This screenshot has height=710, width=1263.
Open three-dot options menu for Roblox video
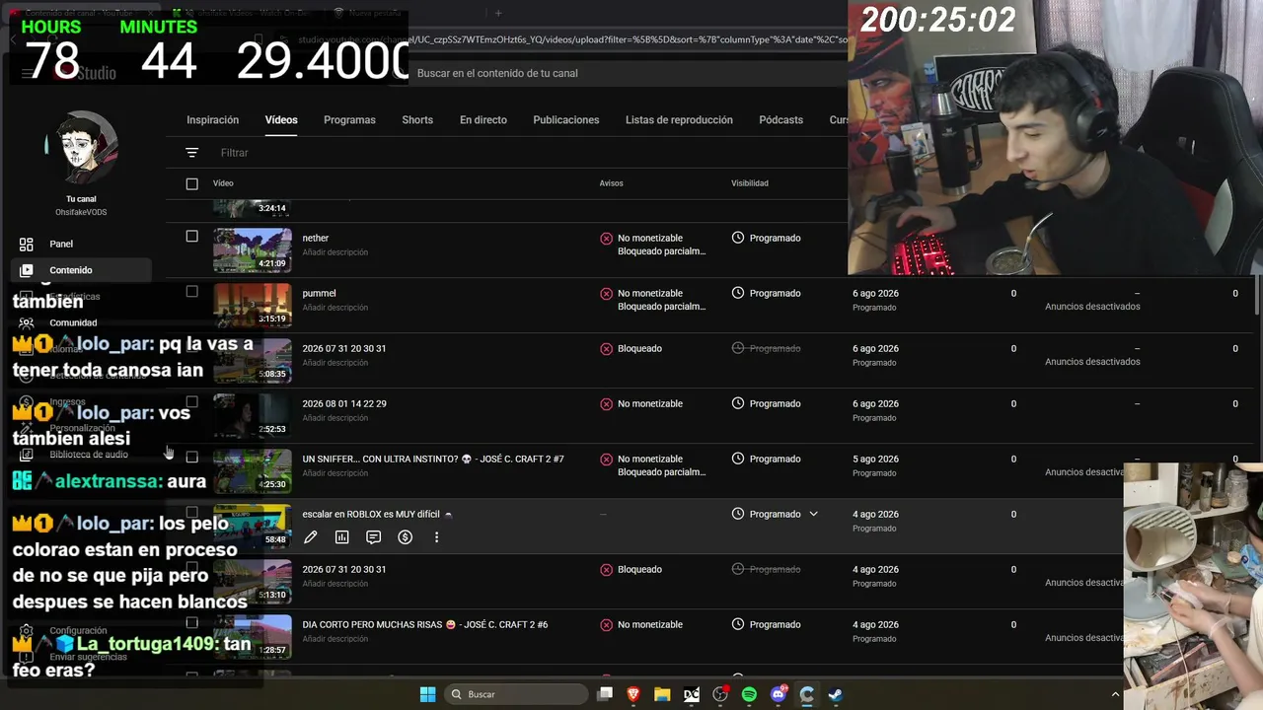point(436,537)
